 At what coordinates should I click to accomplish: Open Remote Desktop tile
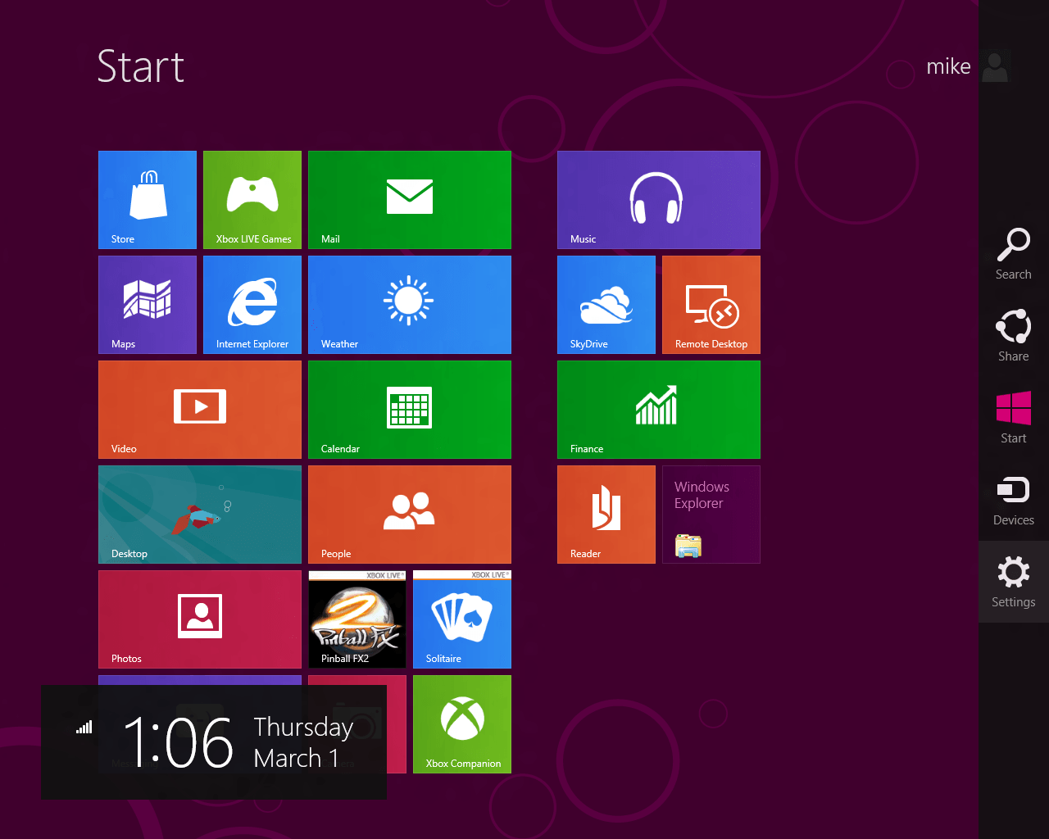tap(711, 305)
